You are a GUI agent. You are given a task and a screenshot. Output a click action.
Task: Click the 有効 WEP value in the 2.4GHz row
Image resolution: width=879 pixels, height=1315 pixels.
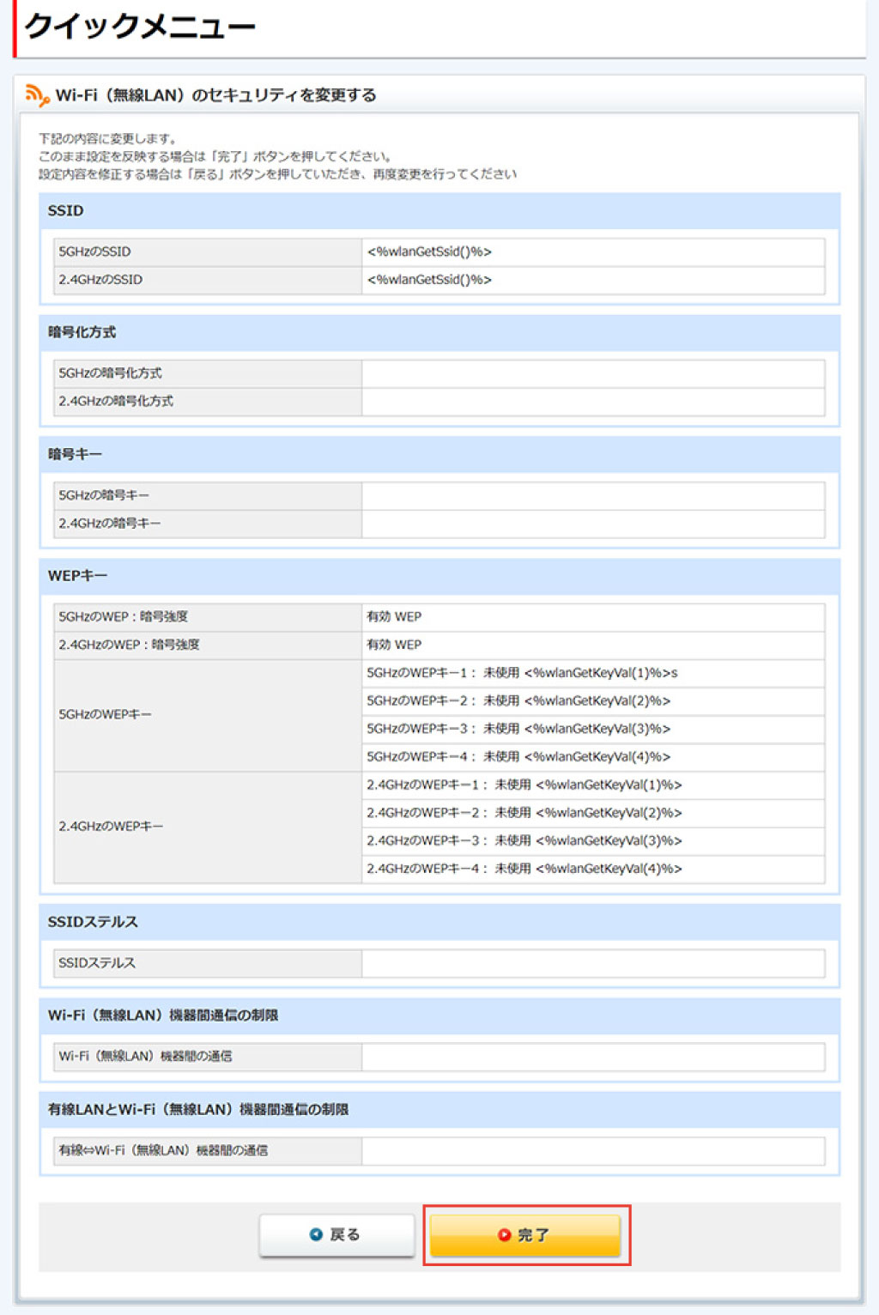coord(394,645)
